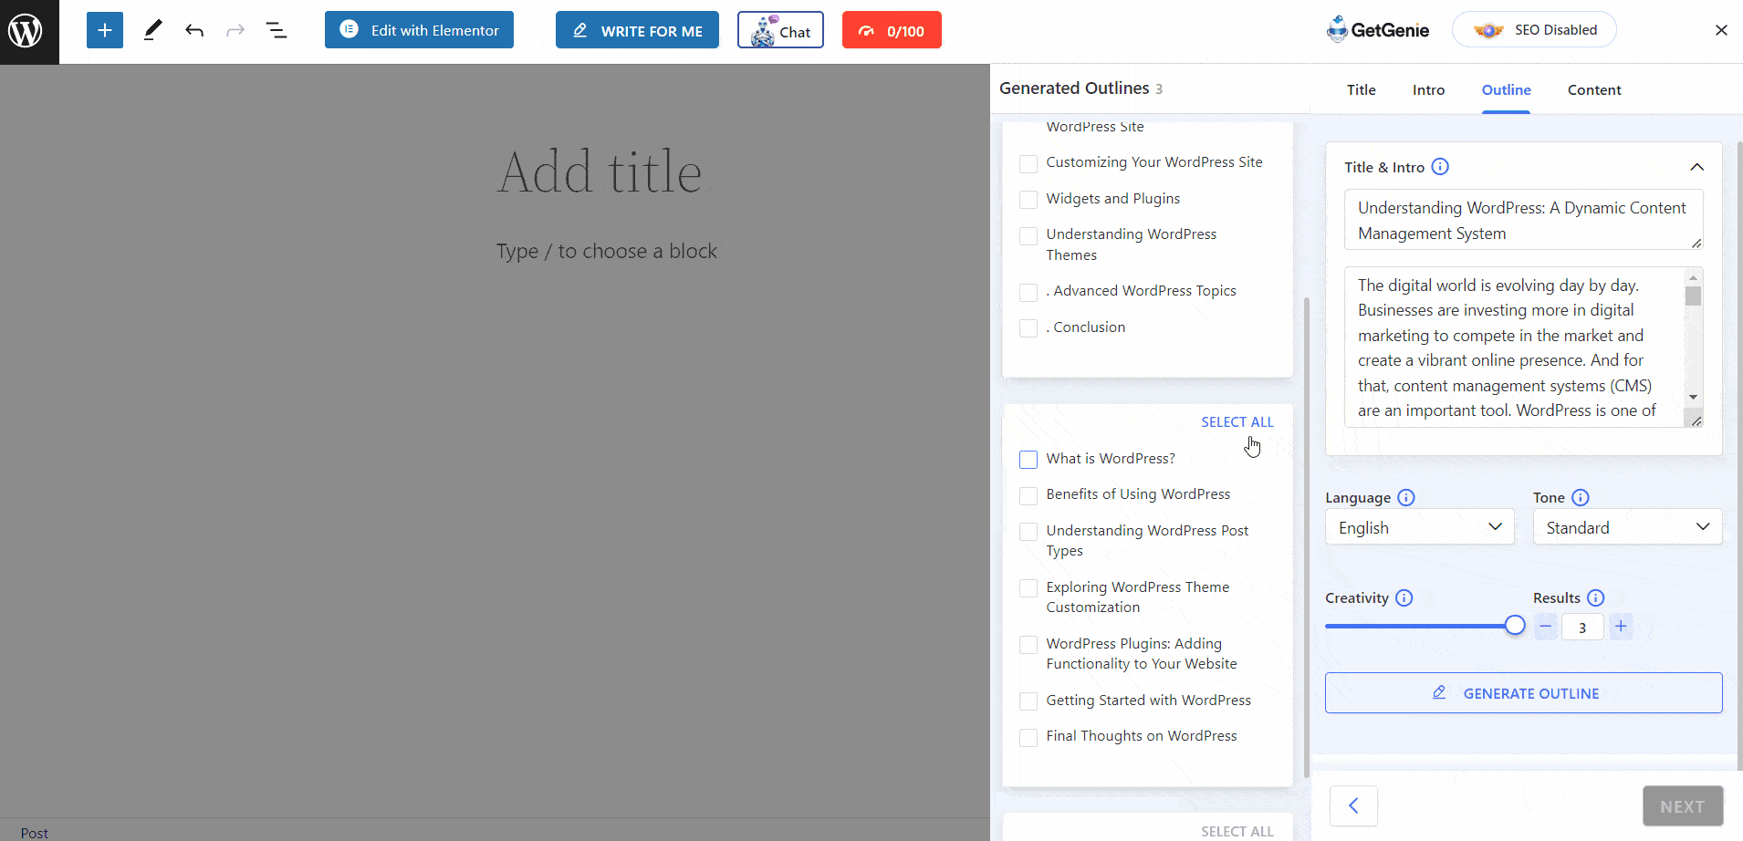Screen dimensions: 1743x841
Task: Click the SEO Disabled toggle pill
Action: pyautogui.click(x=1534, y=30)
